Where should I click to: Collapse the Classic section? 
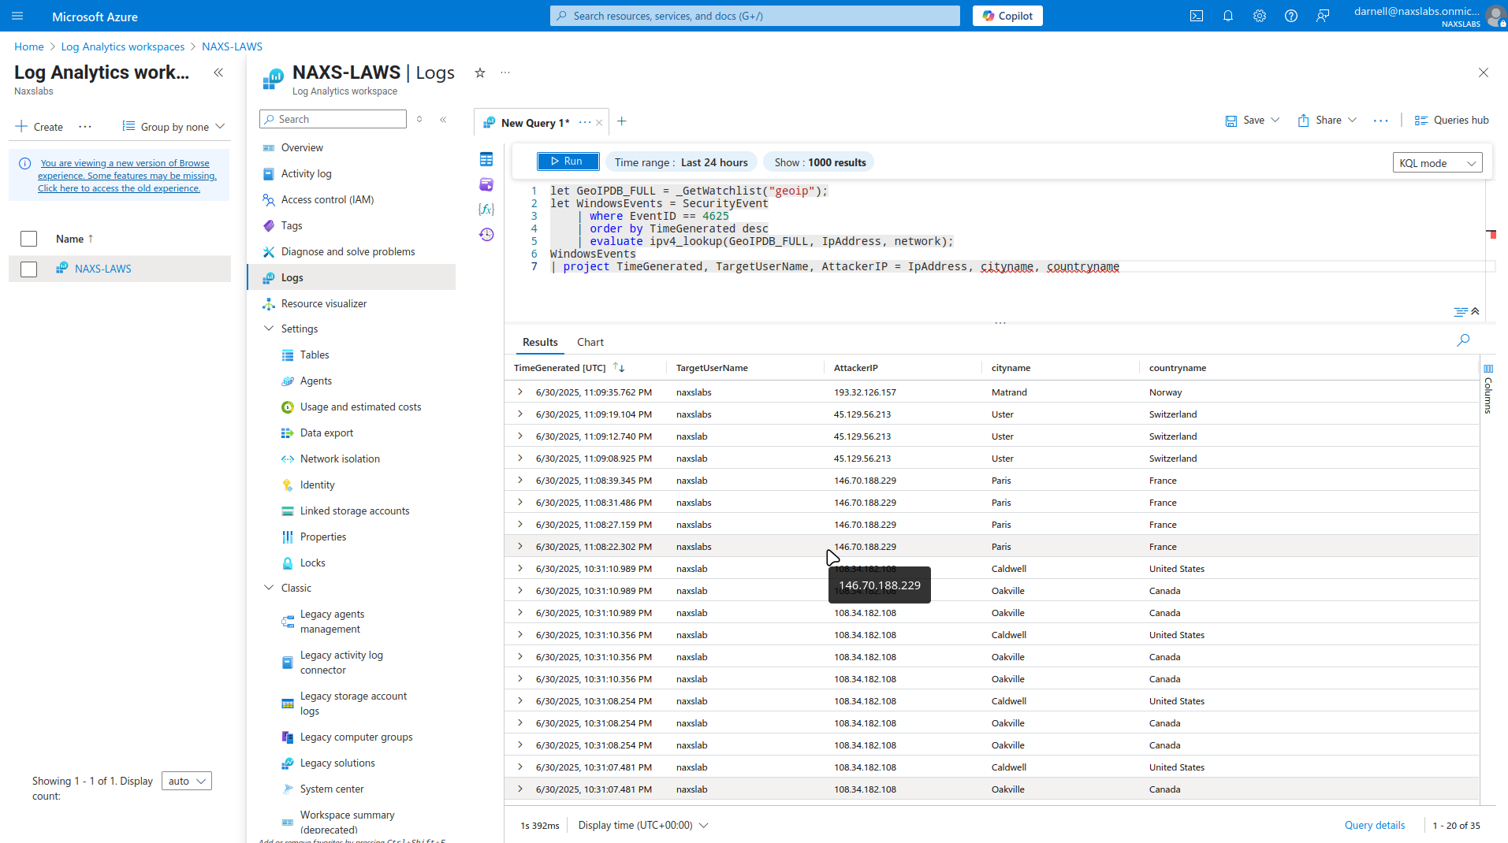tap(269, 588)
